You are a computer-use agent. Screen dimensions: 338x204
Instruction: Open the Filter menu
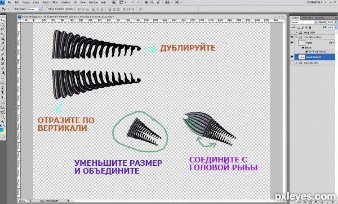tap(55, 2)
